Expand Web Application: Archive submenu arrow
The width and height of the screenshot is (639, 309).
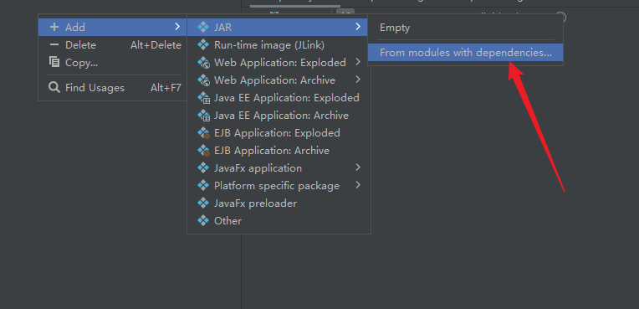358,80
